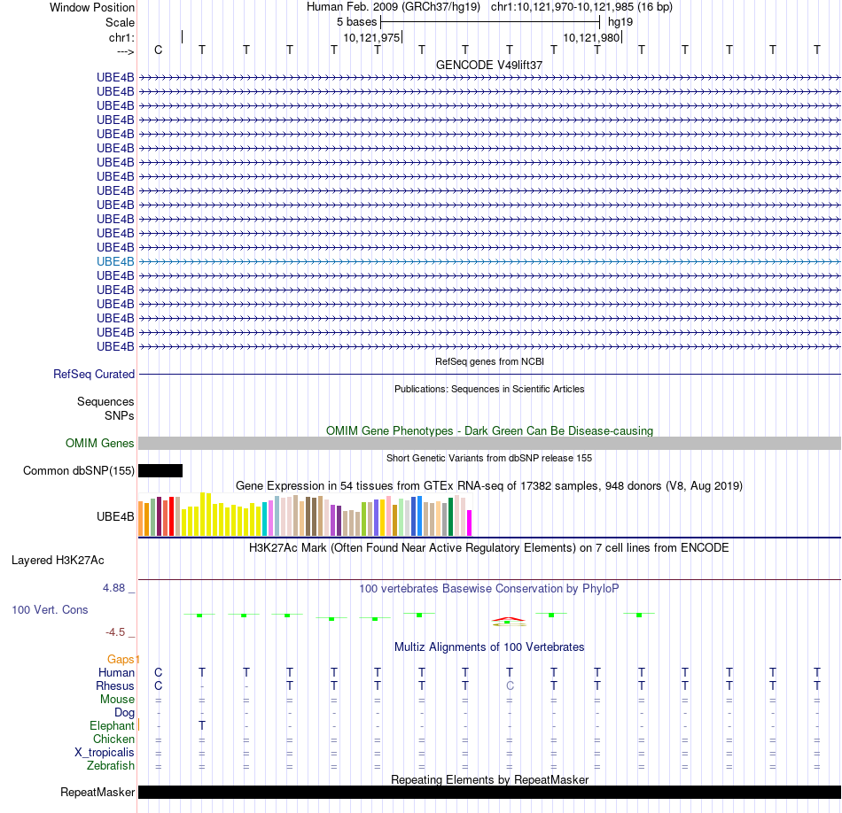Click the ---> sequence direction arrow label
The height and width of the screenshot is (813, 842).
tap(125, 51)
